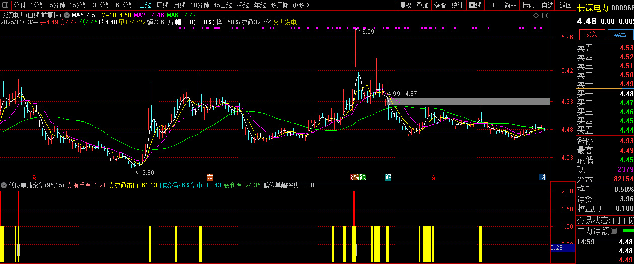Screen dimensions: 634x264
Task: Activate the 画线 drawing tools
Action: tap(475, 5)
